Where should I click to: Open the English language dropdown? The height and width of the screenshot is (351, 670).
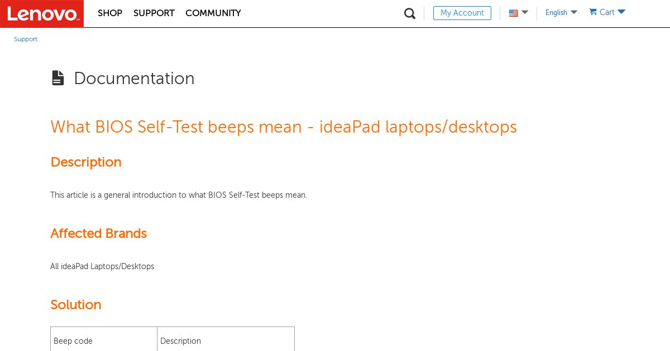pyautogui.click(x=561, y=12)
